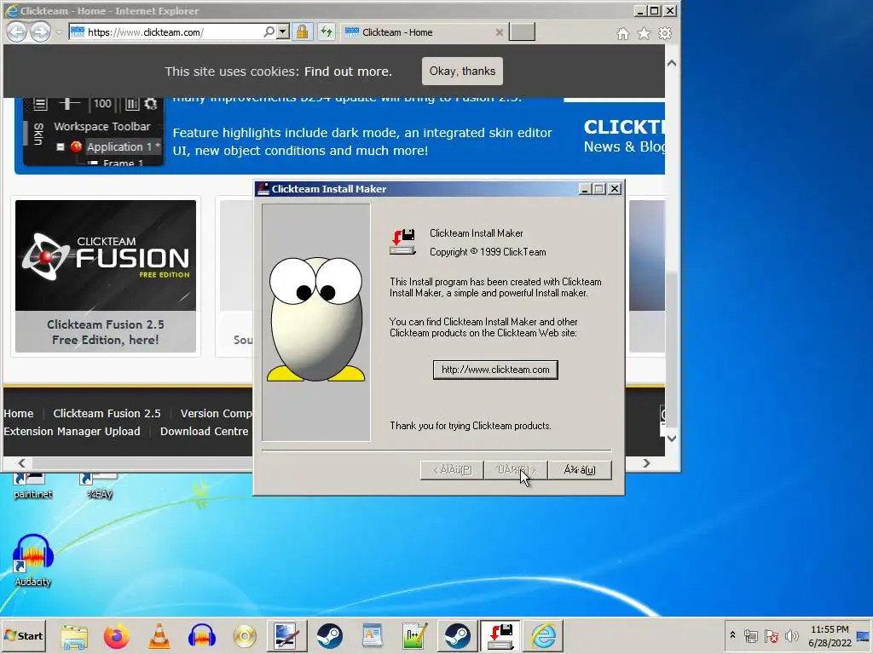Click the Home footer link
The width and height of the screenshot is (873, 654).
(x=19, y=413)
